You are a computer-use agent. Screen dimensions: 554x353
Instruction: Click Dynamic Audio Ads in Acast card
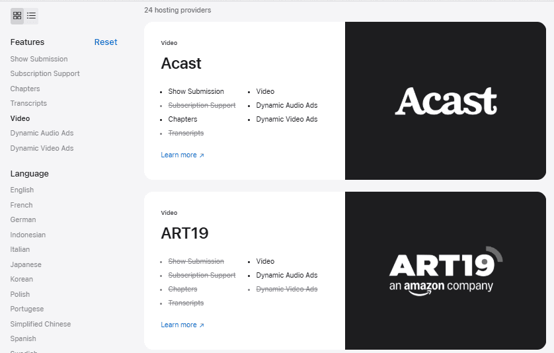(287, 105)
